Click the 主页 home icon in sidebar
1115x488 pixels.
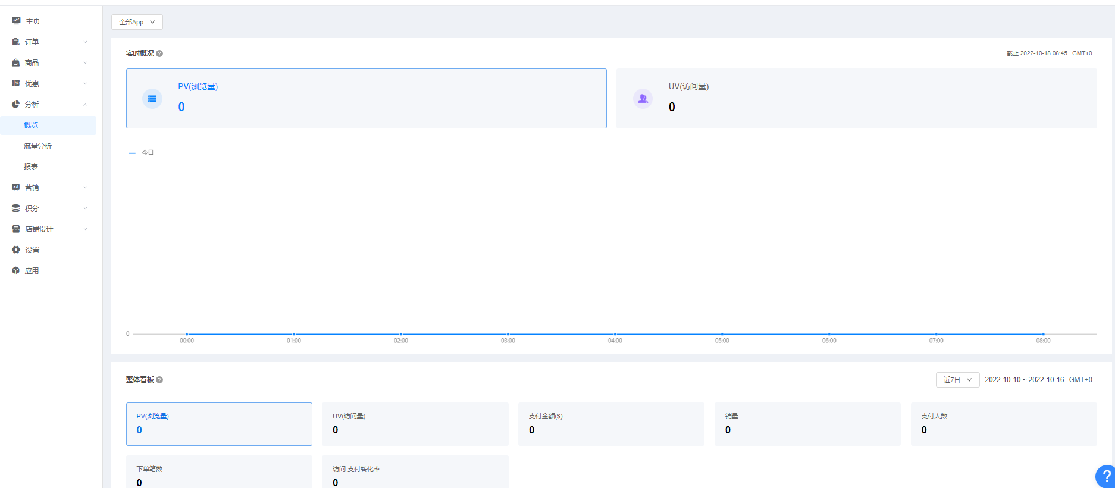16,21
